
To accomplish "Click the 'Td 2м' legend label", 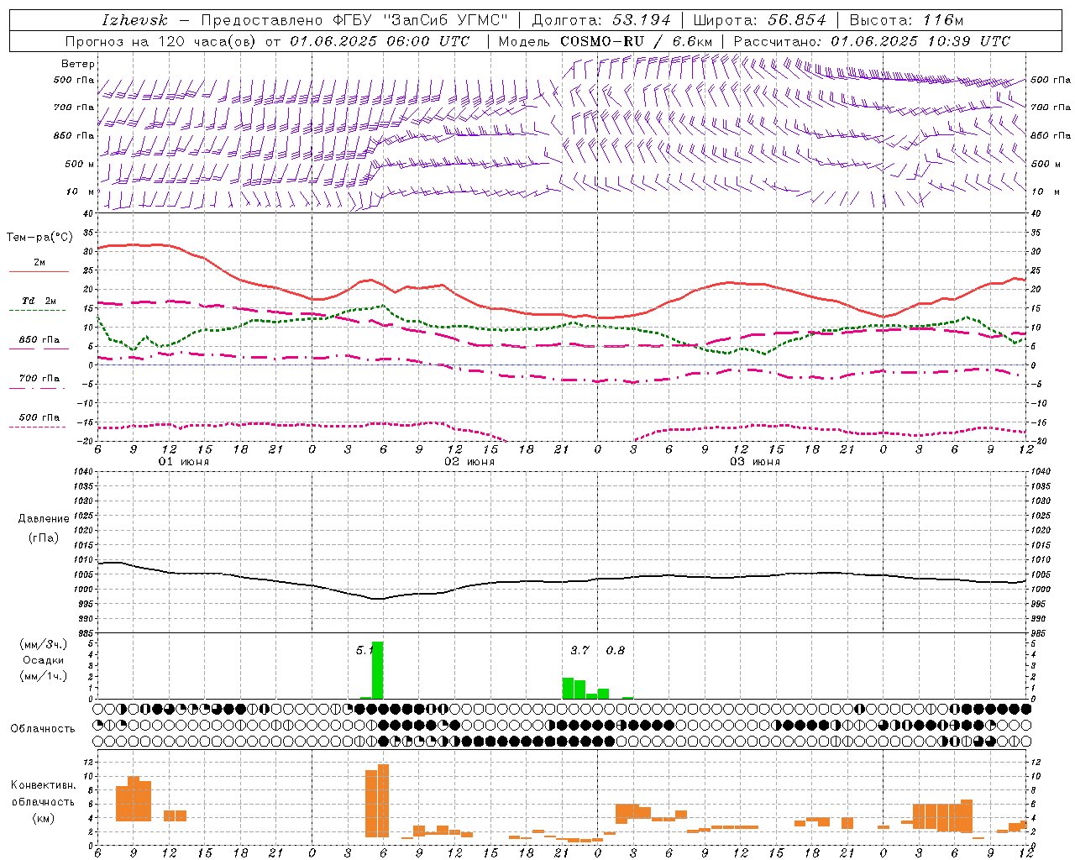I will pyautogui.click(x=39, y=301).
